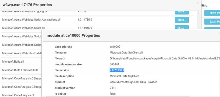Click the 'w3wp.exe:17176 Properties' dialog title
Screen dimensions: 220x97
[x=27, y=5]
